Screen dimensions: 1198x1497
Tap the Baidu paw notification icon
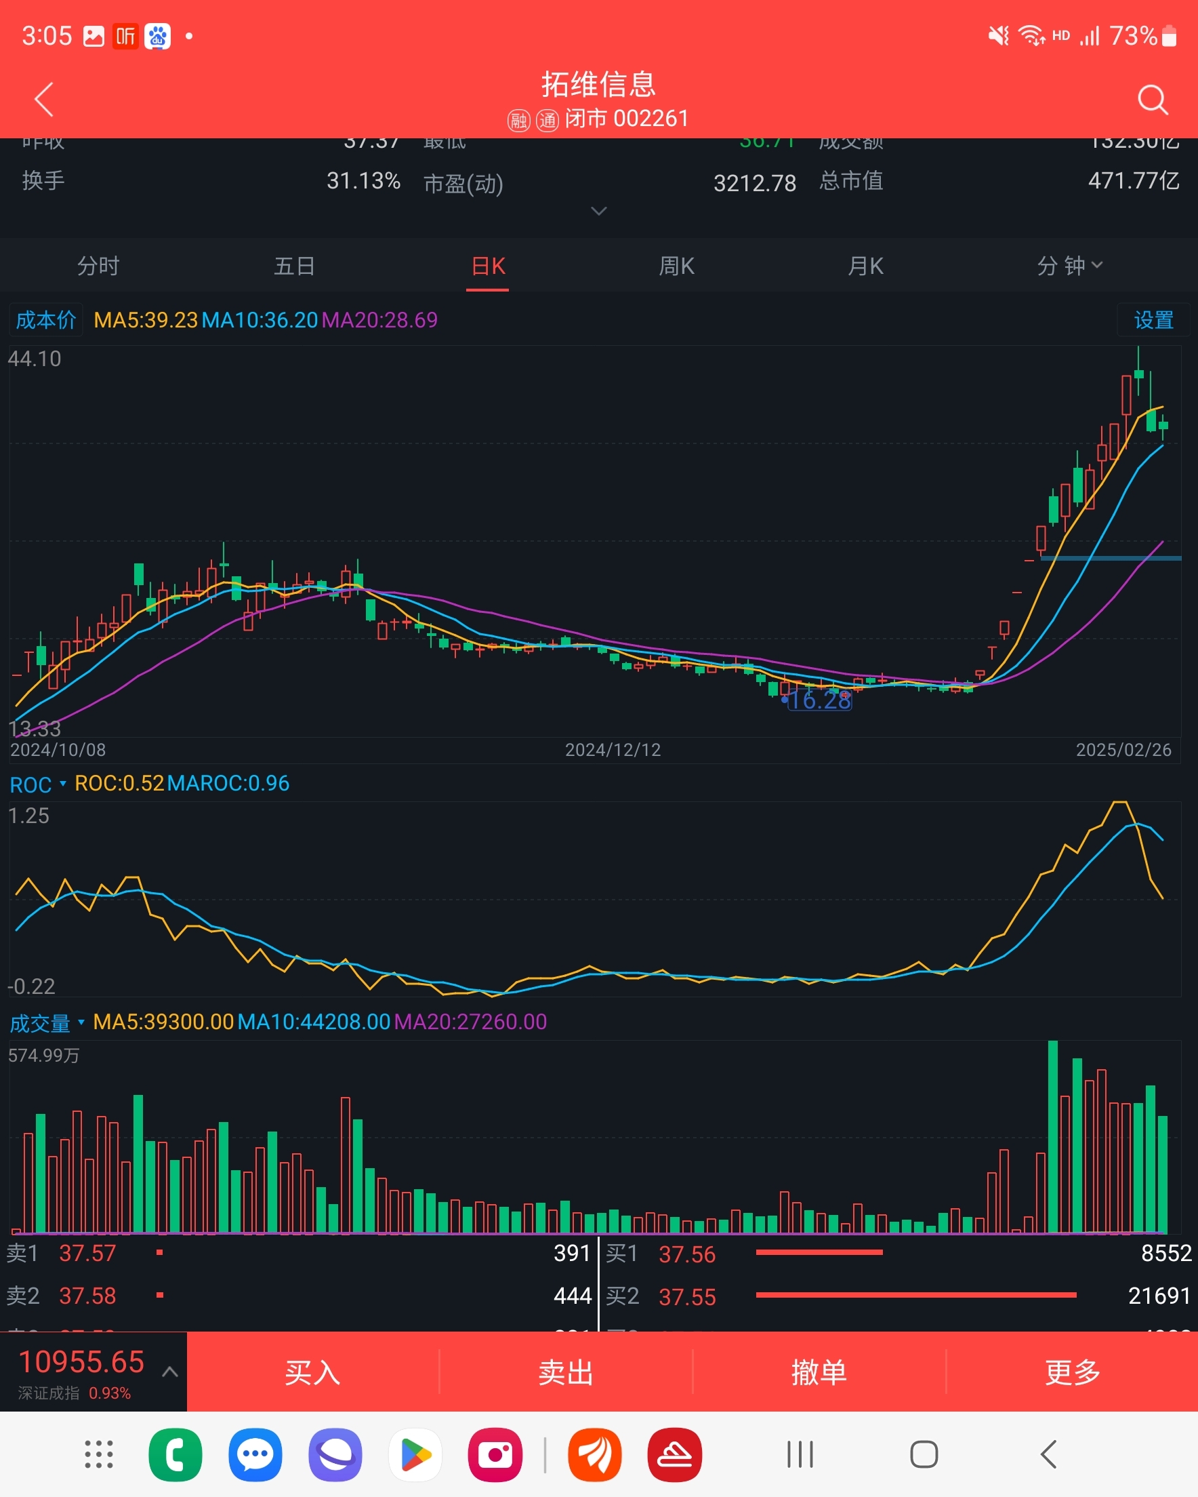pyautogui.click(x=158, y=36)
